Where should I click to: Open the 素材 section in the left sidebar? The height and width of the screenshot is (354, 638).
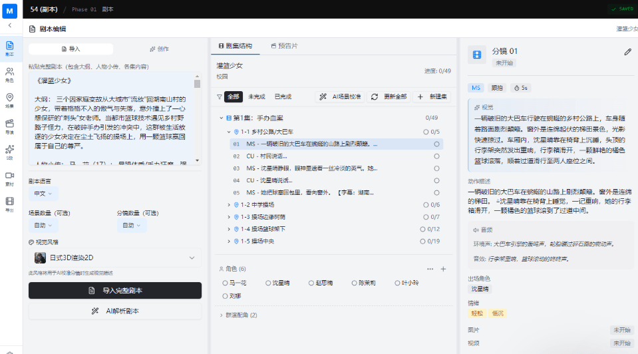click(x=9, y=178)
